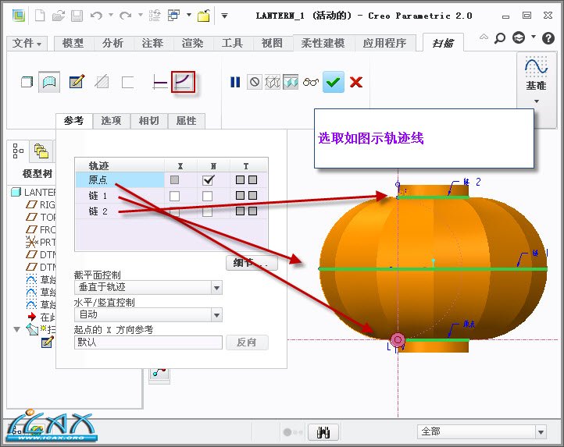This screenshot has height=447, width=564.
Task: Open the redo history dropdown arrow
Action: click(141, 15)
